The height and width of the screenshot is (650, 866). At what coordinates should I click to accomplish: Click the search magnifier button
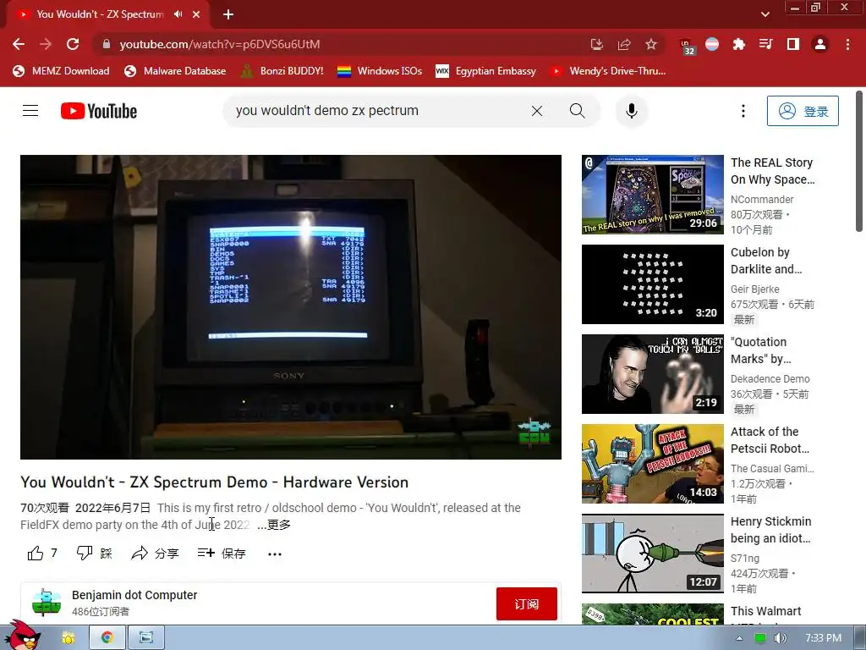coord(577,111)
